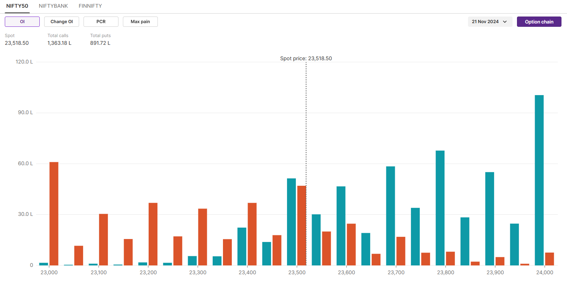Open the NIFTYBANK tab
The width and height of the screenshot is (567, 297).
click(x=53, y=6)
